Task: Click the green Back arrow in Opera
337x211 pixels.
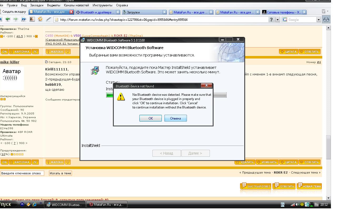Action: pyautogui.click(x=7, y=19)
